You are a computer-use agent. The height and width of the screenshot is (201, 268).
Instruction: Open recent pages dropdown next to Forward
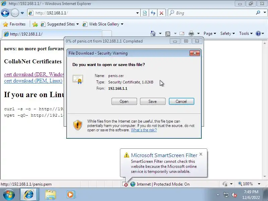[x=22, y=13]
